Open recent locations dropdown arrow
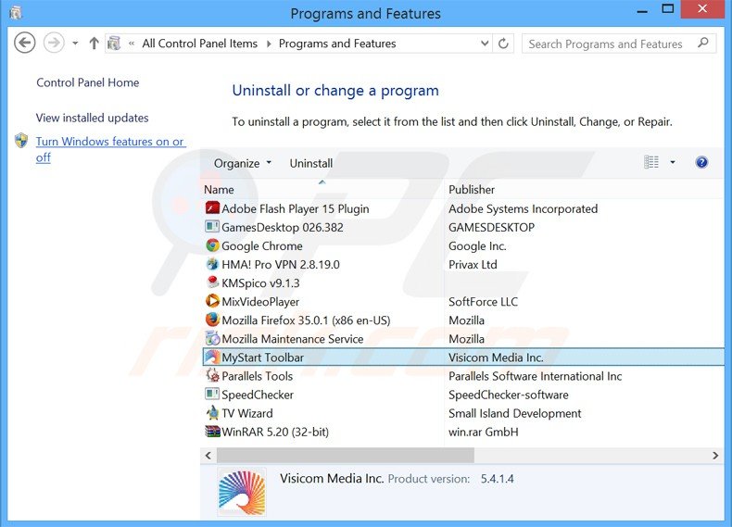Image resolution: width=732 pixels, height=527 pixels. coord(75,44)
